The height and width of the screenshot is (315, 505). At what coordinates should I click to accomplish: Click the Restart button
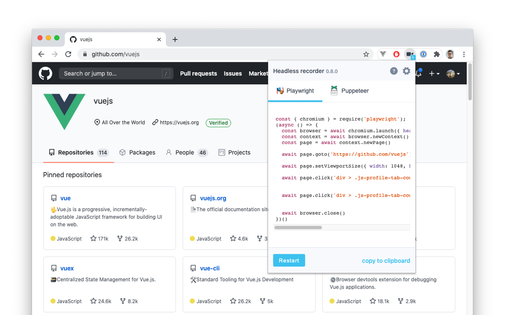(289, 260)
